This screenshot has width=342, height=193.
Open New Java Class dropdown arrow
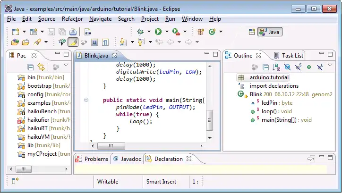point(221,32)
